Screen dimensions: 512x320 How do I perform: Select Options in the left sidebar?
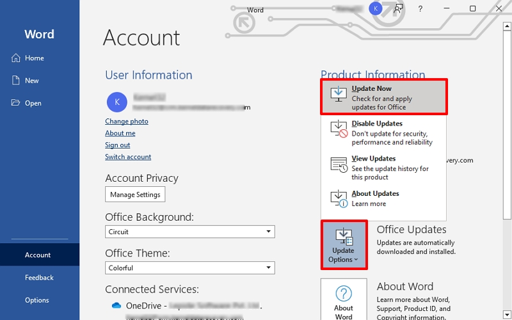[x=37, y=300]
